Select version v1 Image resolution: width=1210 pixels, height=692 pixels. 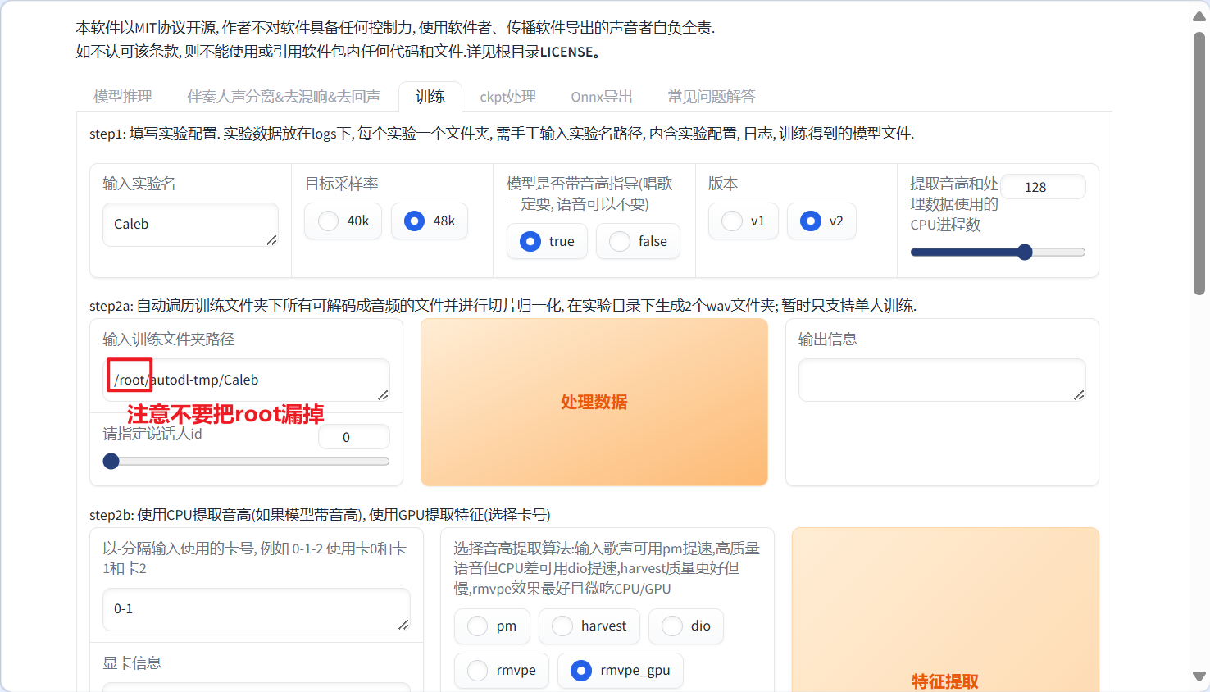744,221
